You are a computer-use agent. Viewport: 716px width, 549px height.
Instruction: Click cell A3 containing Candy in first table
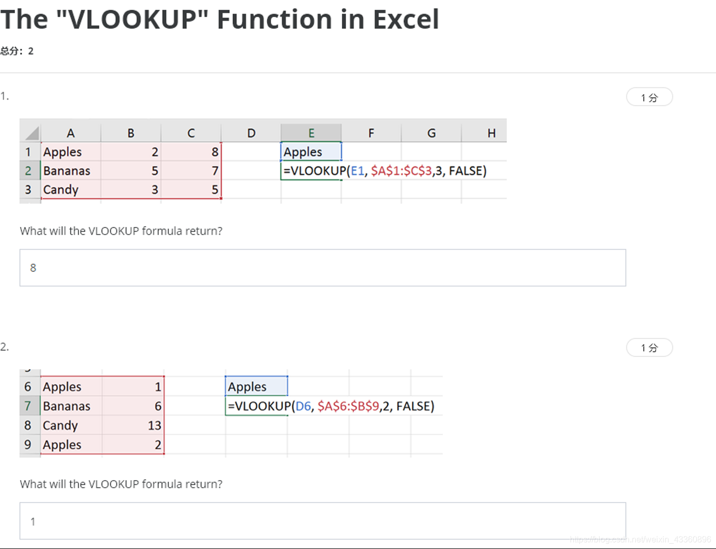click(x=71, y=190)
